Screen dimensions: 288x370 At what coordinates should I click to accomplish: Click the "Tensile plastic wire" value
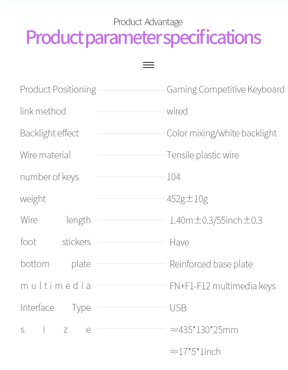[x=203, y=155]
